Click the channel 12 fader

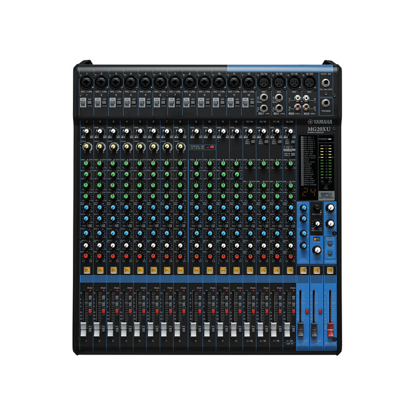pyautogui.click(x=234, y=329)
